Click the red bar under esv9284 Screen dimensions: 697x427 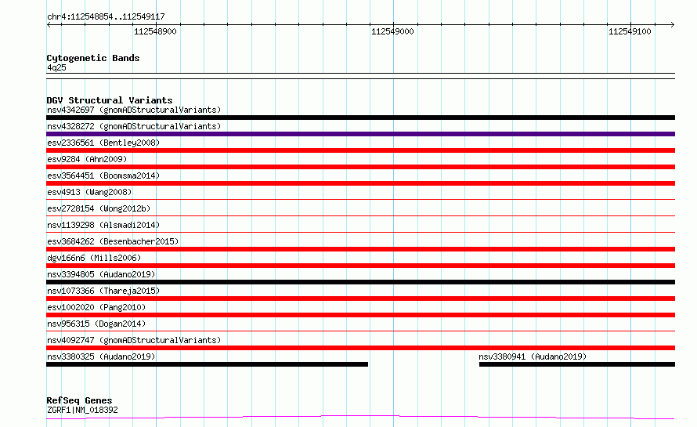coord(360,167)
